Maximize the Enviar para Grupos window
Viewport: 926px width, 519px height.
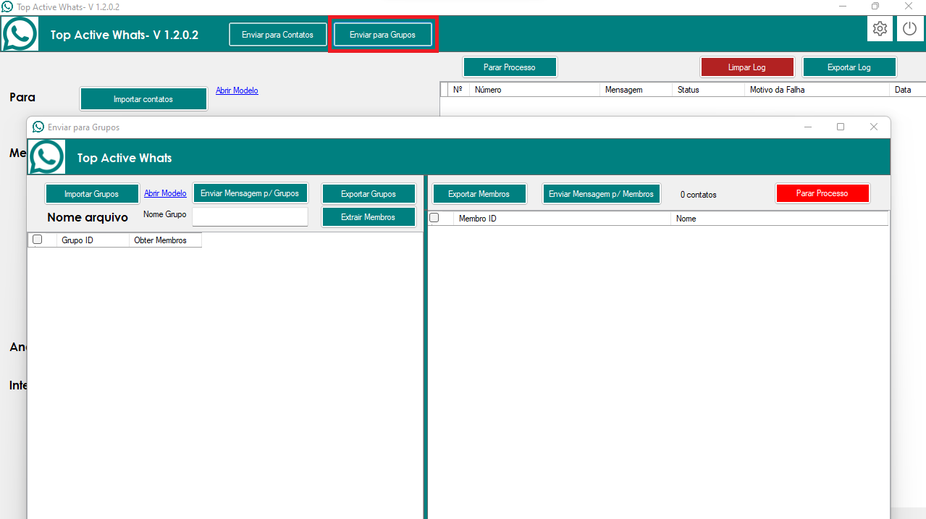(x=841, y=127)
